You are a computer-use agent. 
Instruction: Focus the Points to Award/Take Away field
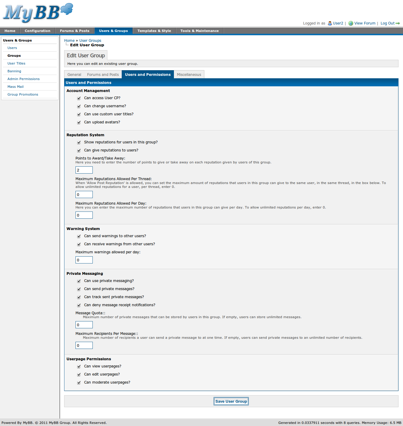(x=84, y=170)
